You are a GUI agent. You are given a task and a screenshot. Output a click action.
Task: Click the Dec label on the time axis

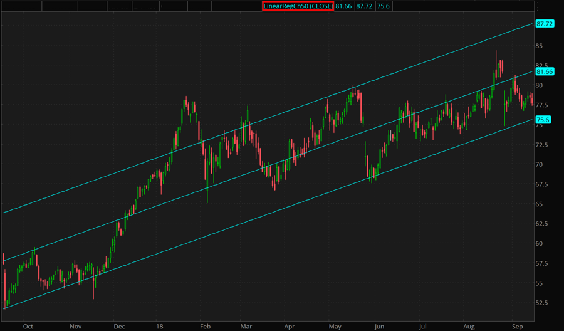pos(119,327)
